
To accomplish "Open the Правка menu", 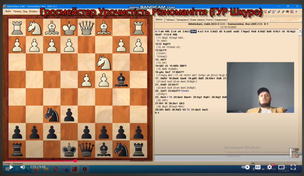I will pyautogui.click(x=17, y=11).
